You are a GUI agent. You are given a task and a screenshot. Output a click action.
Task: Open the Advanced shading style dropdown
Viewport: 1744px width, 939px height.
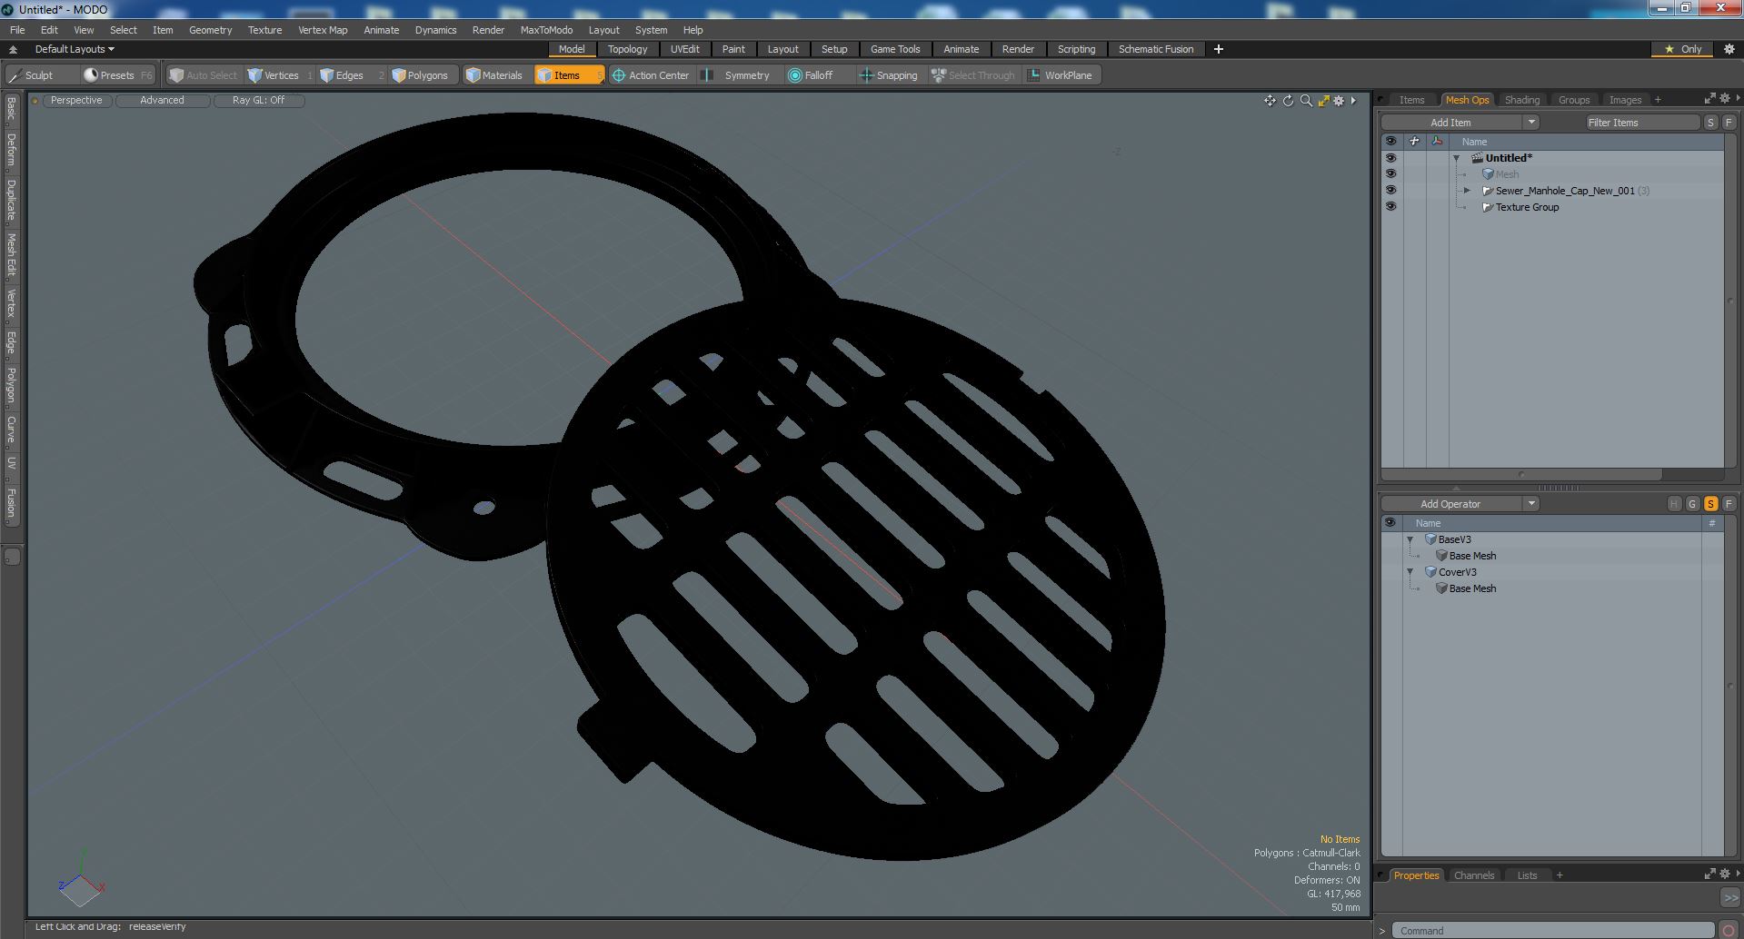pos(162,101)
